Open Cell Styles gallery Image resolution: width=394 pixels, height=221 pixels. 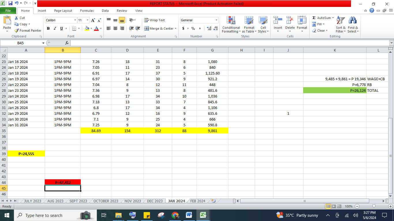click(263, 24)
